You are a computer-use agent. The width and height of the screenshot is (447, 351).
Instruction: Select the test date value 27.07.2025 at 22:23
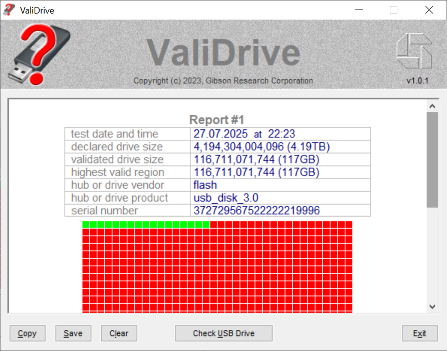tap(245, 134)
